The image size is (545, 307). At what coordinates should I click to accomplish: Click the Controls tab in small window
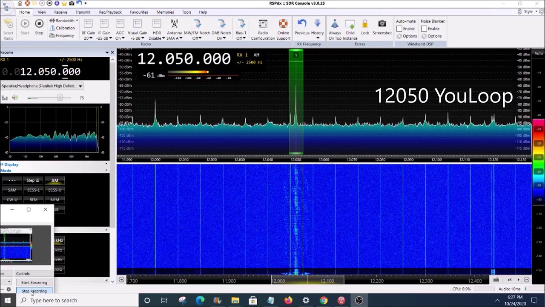coord(23,274)
